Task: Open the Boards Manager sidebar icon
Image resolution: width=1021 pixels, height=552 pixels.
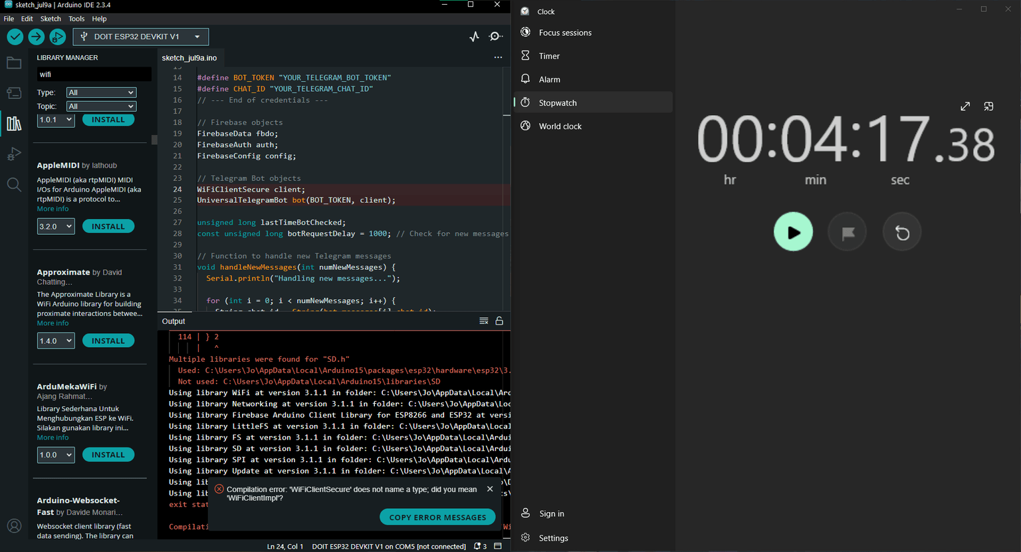Action: point(14,92)
